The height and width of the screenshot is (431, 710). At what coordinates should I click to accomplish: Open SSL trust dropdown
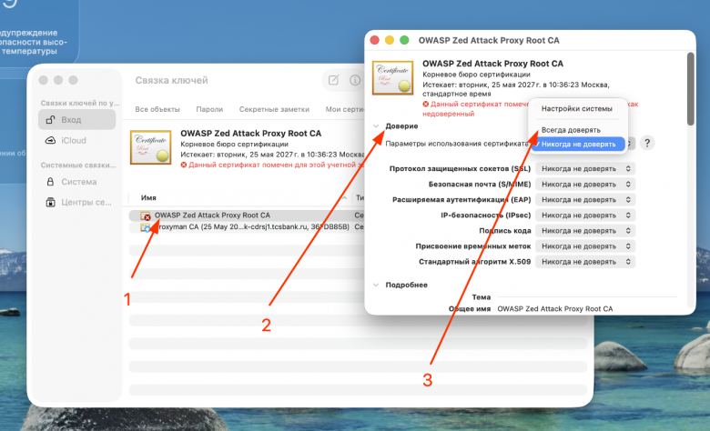tap(585, 169)
